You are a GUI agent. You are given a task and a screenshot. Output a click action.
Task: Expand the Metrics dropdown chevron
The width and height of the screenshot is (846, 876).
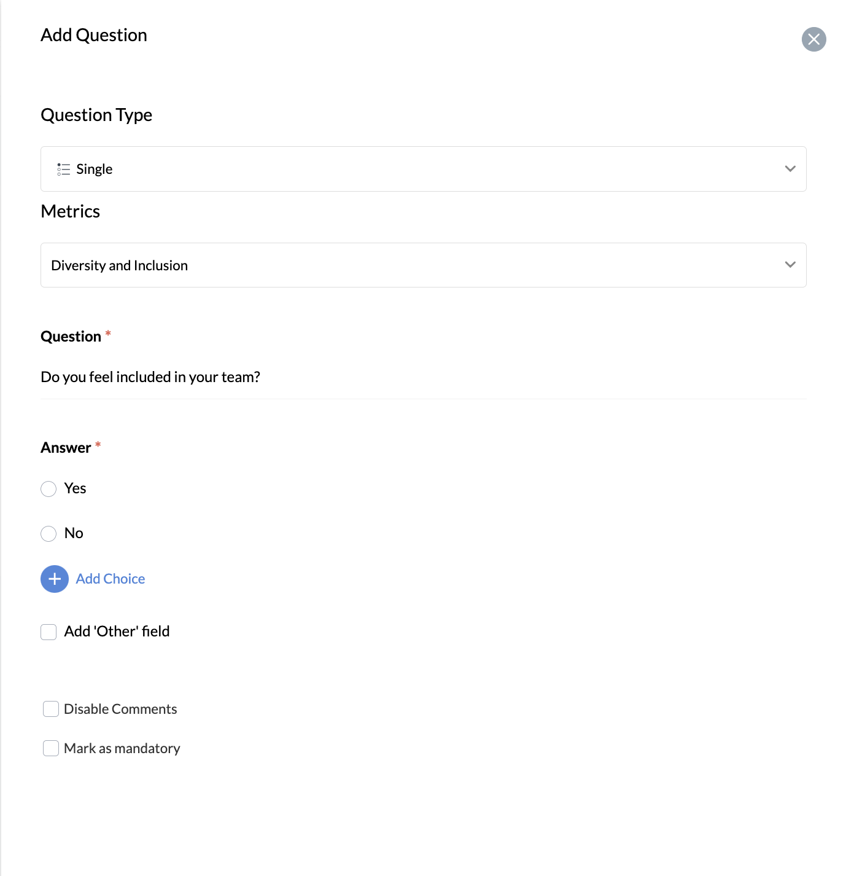click(790, 265)
